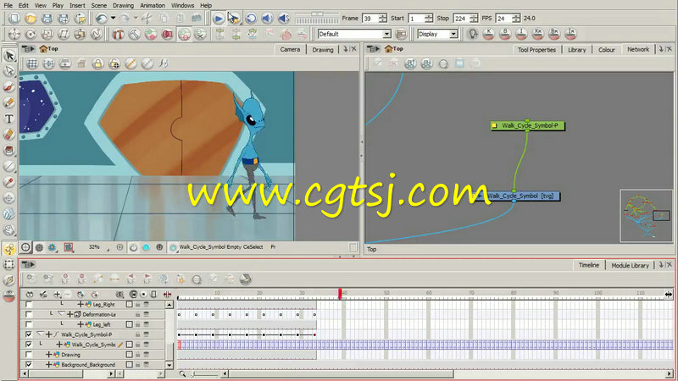Viewport: 678px width, 381px height.
Task: Open the File menu
Action: [x=8, y=5]
